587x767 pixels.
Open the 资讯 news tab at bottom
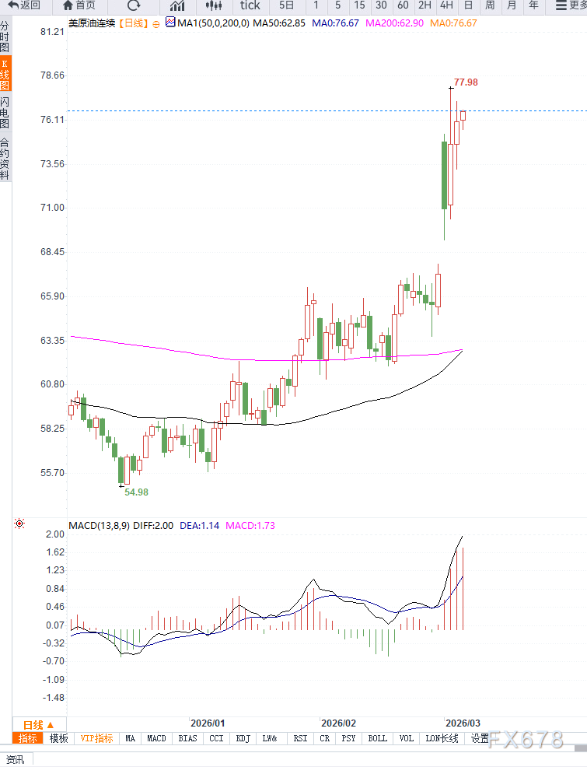[x=16, y=759]
